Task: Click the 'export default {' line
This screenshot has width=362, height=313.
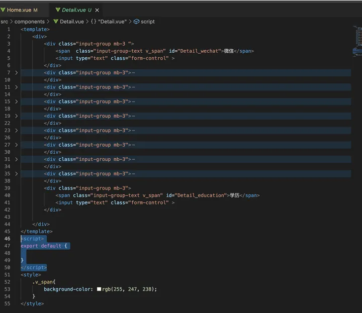Action: click(x=44, y=246)
